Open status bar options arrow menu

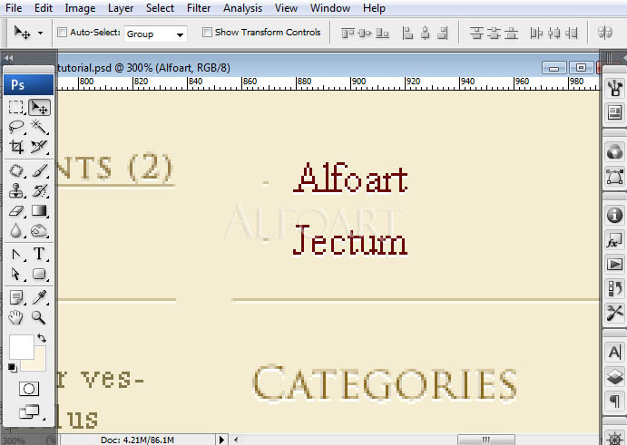pos(222,440)
